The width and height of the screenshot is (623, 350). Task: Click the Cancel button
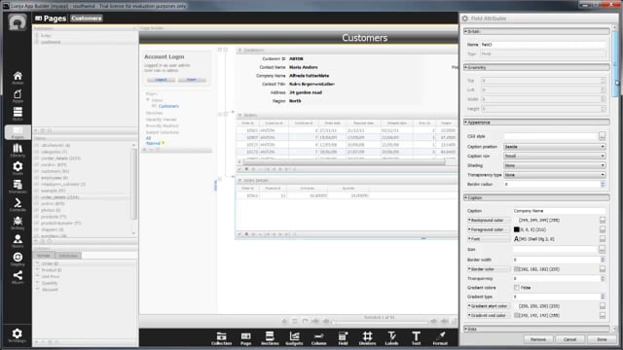click(x=569, y=339)
